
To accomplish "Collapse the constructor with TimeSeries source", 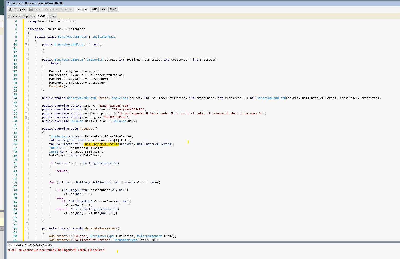I will 26,60.
